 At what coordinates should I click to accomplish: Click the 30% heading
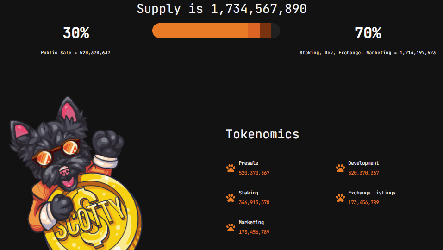76,33
